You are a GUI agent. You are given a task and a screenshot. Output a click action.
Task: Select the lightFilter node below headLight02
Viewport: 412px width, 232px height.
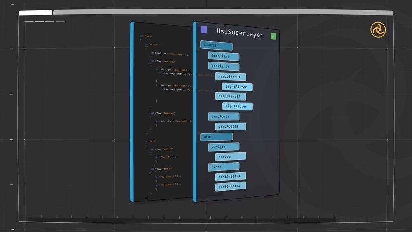pyautogui.click(x=238, y=107)
